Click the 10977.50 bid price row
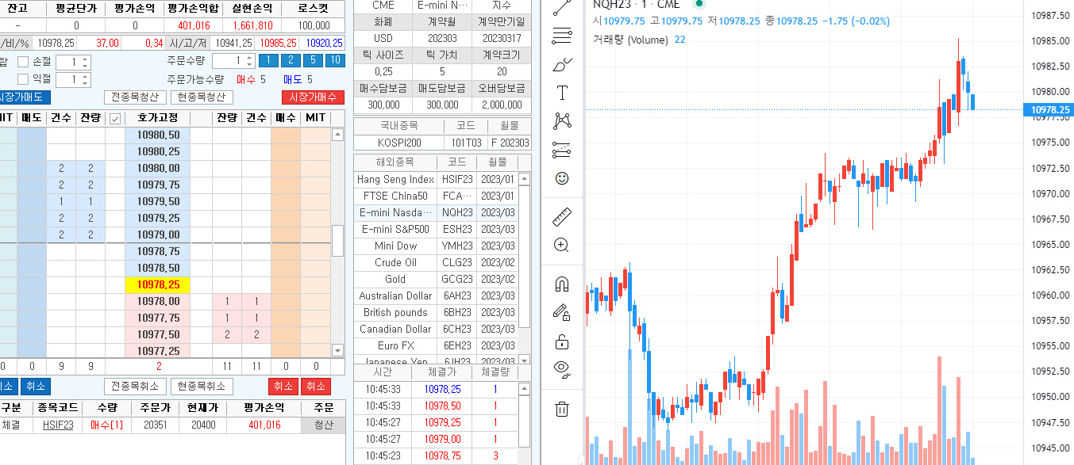 click(x=157, y=334)
